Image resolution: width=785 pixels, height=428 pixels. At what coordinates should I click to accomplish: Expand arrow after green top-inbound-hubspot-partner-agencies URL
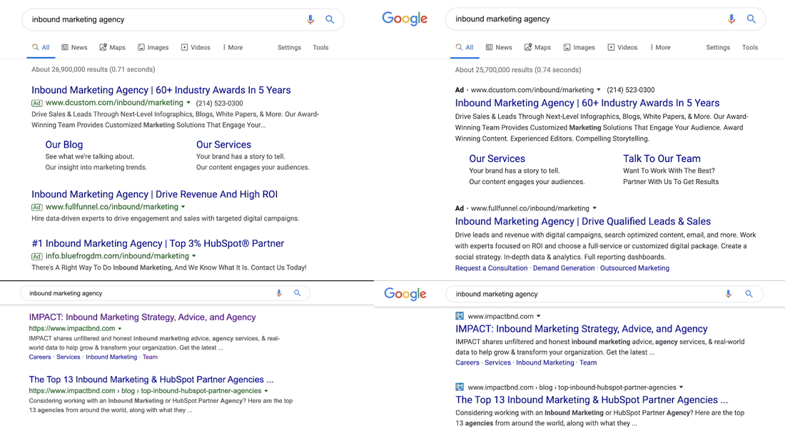click(266, 391)
